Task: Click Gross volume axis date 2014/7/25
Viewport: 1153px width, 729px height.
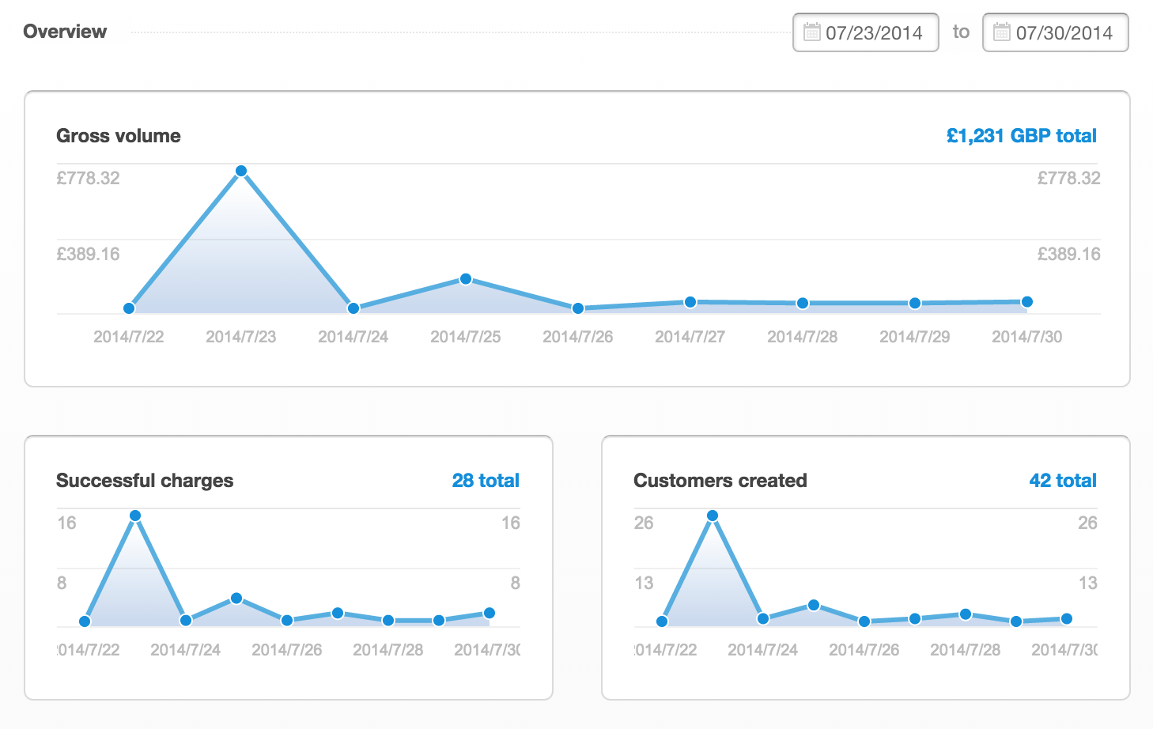Action: point(466,337)
